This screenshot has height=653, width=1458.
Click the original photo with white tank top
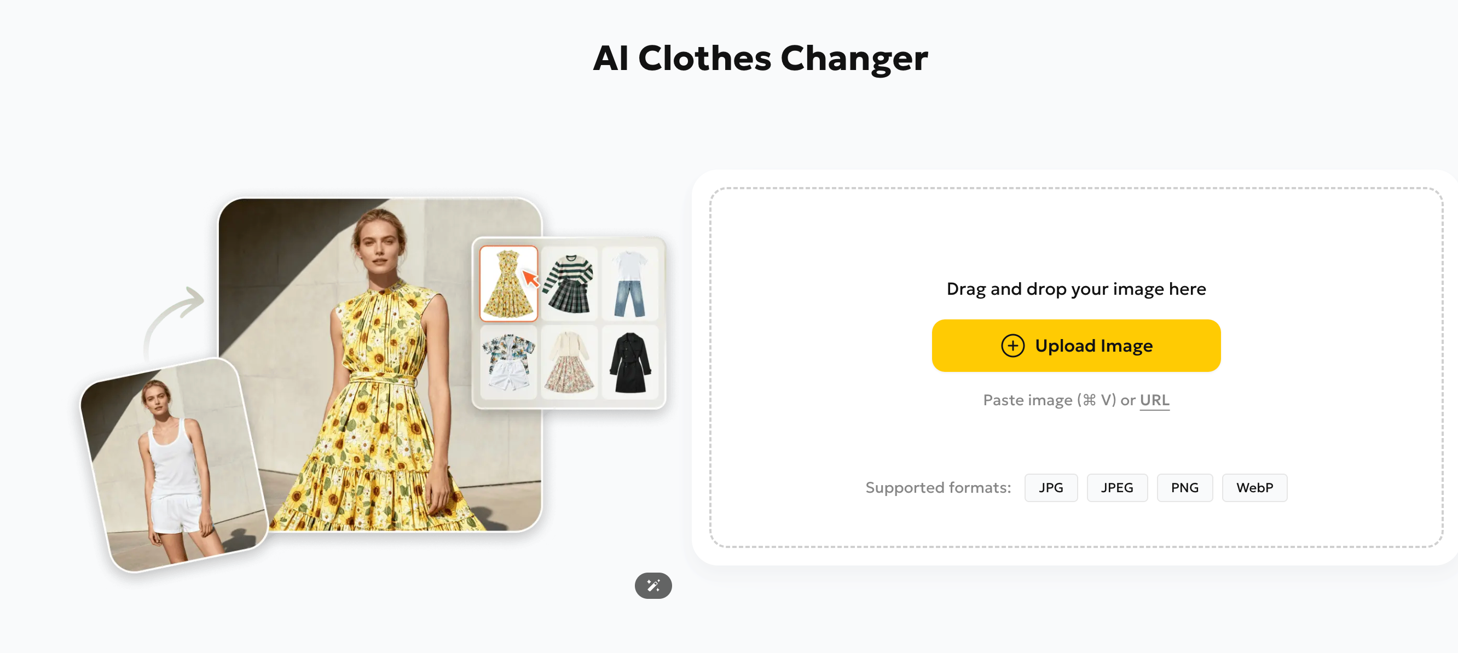[x=173, y=465]
